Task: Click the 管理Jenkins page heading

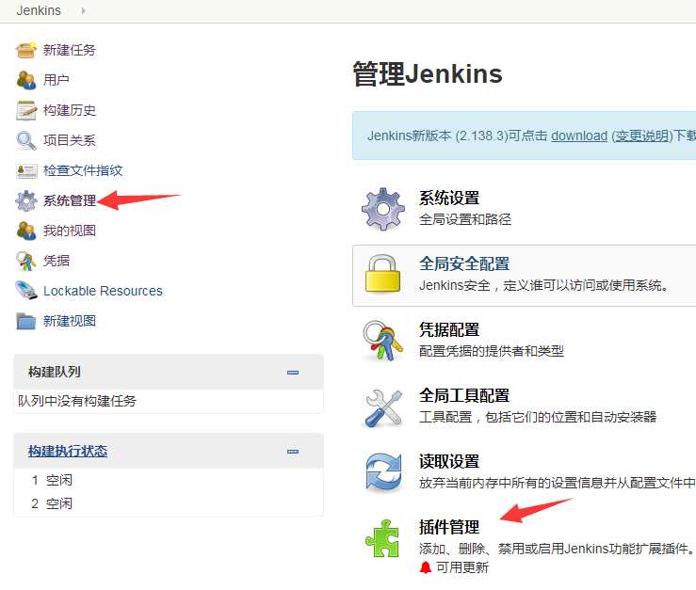Action: coord(427,73)
